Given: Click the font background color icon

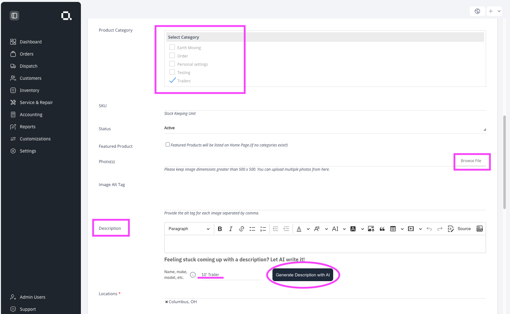Looking at the screenshot, I should [353, 229].
